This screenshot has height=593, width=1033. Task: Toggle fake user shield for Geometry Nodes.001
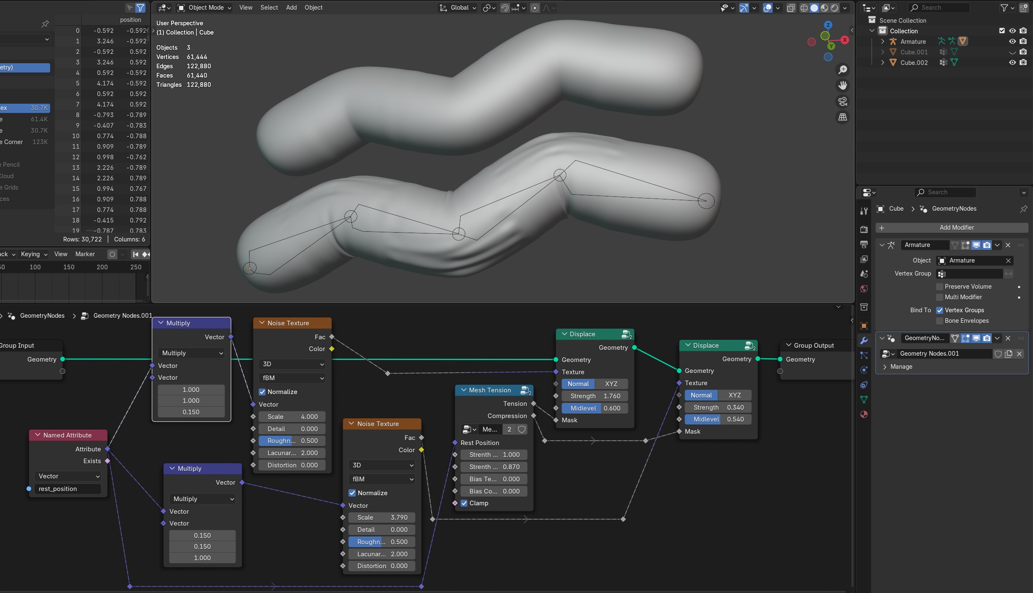tap(998, 354)
